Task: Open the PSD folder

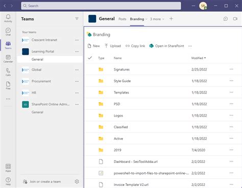Action: (117, 104)
